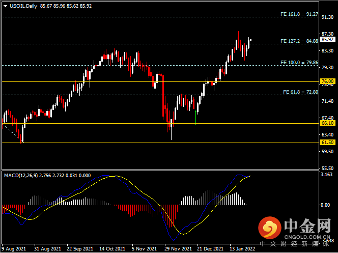Click the 13 Jan 2022 date label

click(x=242, y=249)
